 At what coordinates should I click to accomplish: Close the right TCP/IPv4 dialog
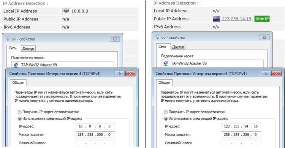[x=277, y=74]
